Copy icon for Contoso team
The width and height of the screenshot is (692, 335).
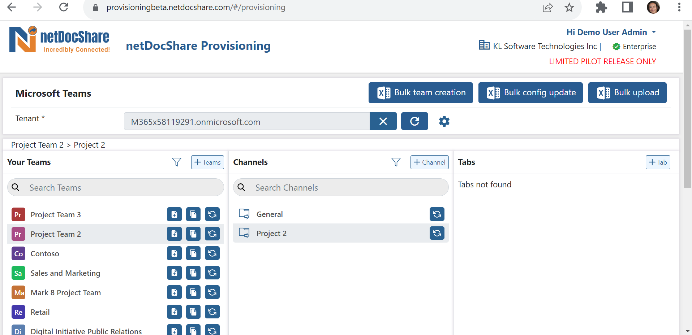193,253
